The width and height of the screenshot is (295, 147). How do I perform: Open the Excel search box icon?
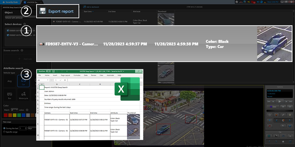pos(139,71)
